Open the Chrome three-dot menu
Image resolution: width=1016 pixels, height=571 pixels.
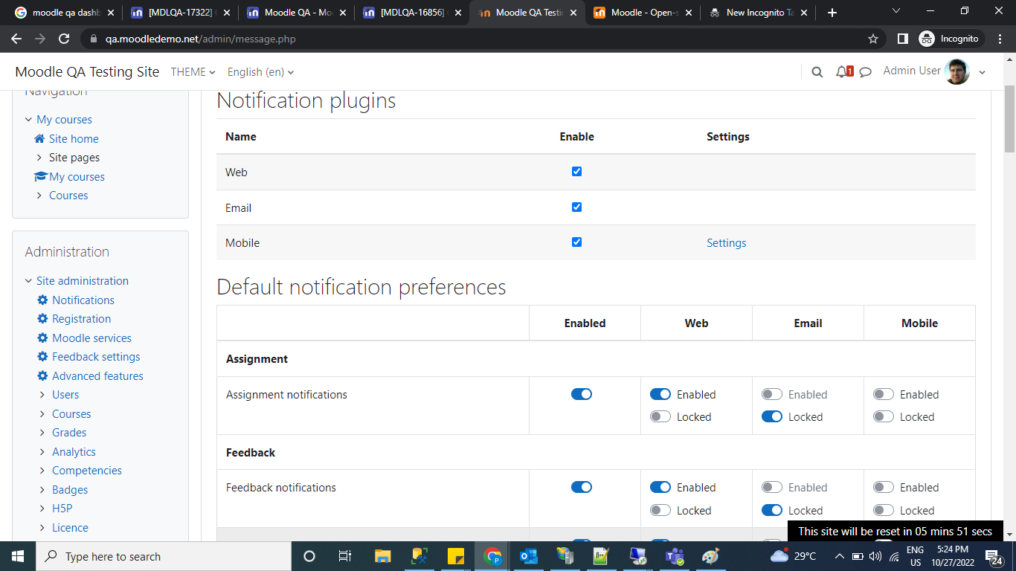point(1000,39)
